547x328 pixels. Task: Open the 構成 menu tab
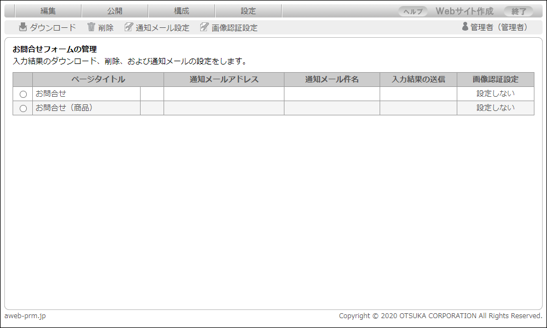coord(182,11)
